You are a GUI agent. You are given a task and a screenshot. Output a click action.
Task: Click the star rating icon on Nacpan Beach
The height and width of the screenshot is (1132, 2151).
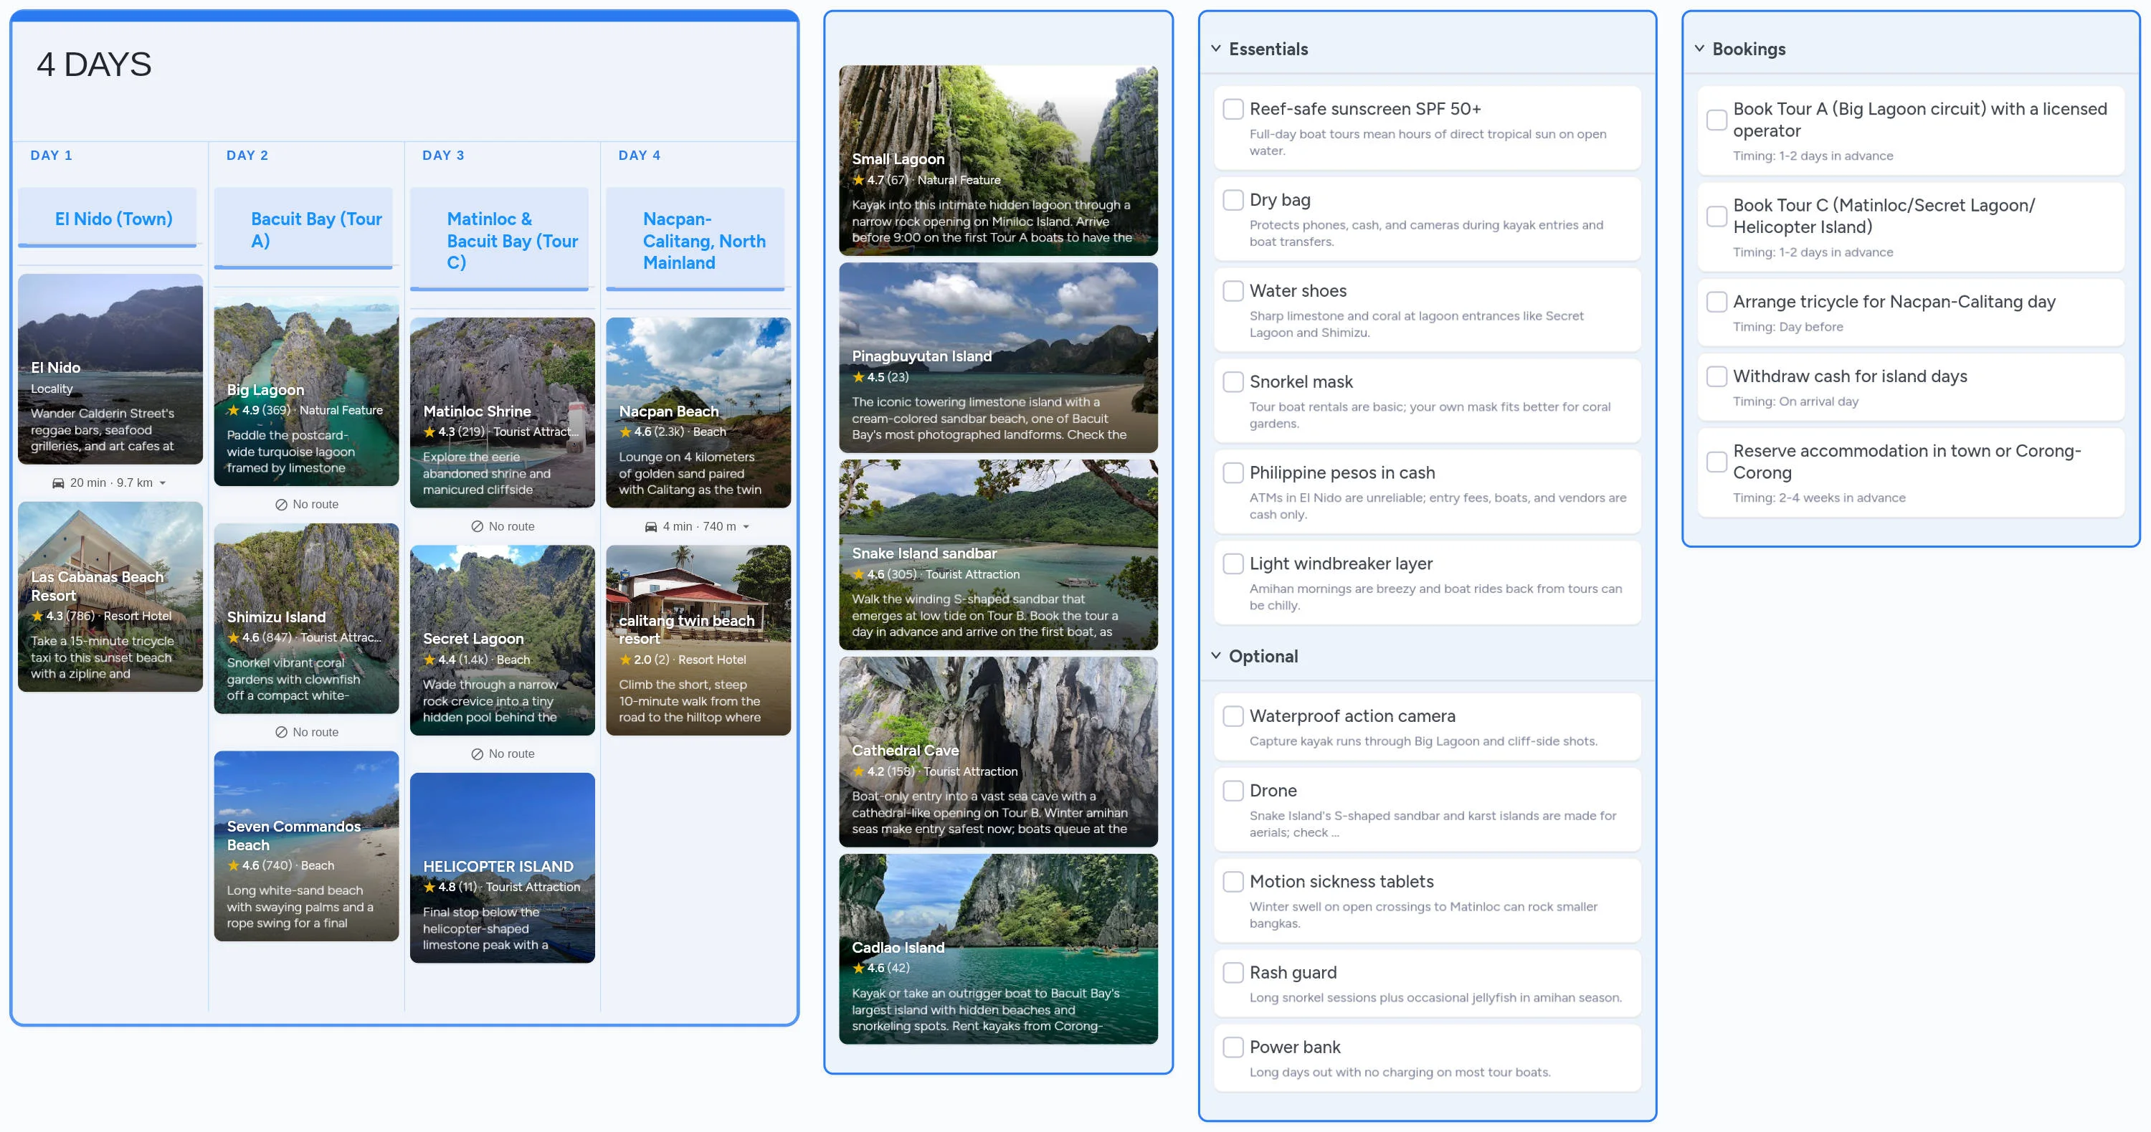(x=625, y=432)
